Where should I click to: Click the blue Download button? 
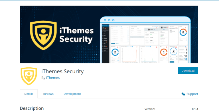point(188,70)
